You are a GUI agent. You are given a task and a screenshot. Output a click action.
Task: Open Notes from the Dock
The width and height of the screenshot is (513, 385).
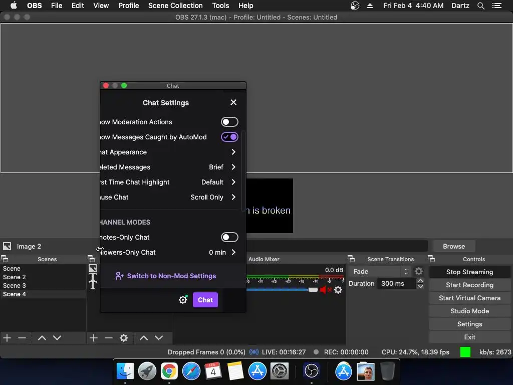(235, 371)
